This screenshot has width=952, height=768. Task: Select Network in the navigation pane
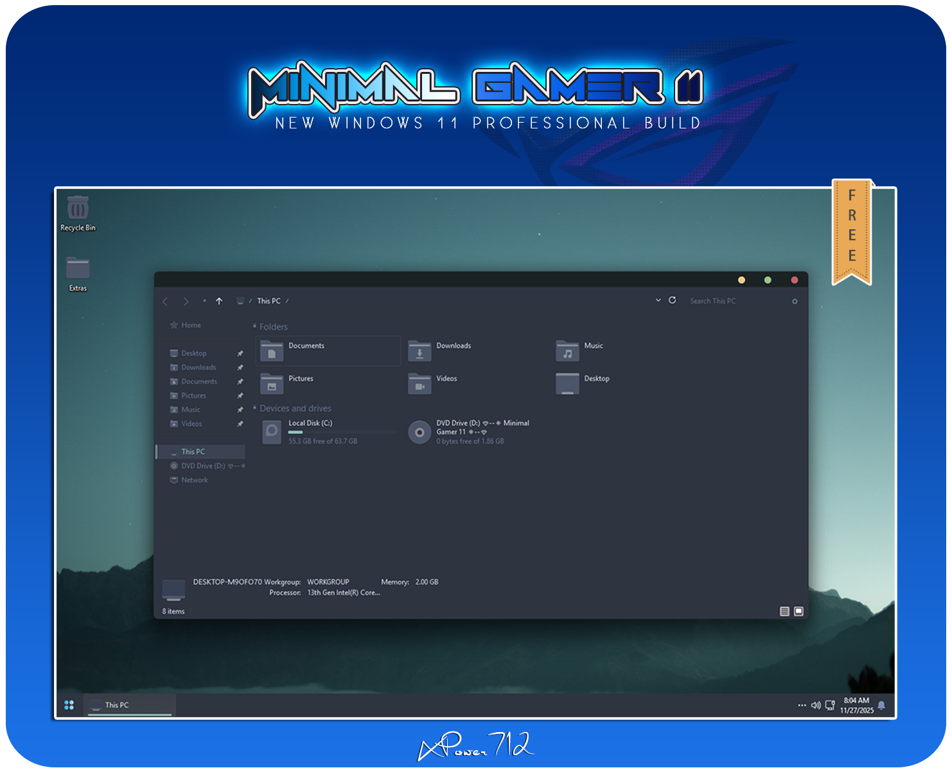[x=194, y=480]
